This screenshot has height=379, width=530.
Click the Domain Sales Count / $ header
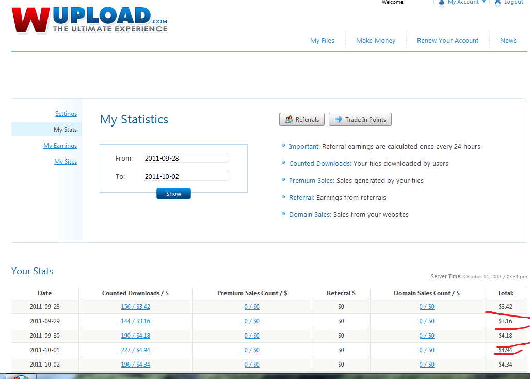coord(427,293)
